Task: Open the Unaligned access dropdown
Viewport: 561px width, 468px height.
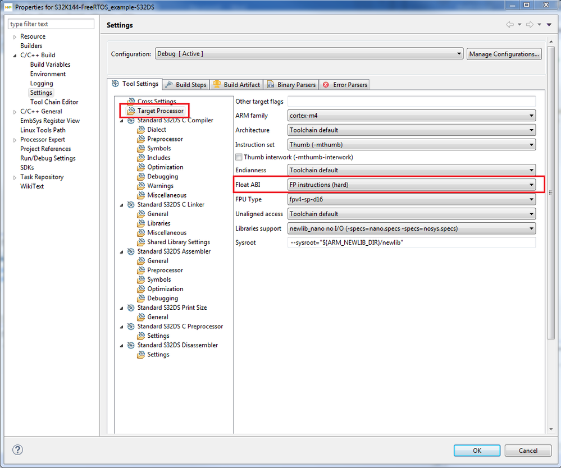Action: point(412,214)
